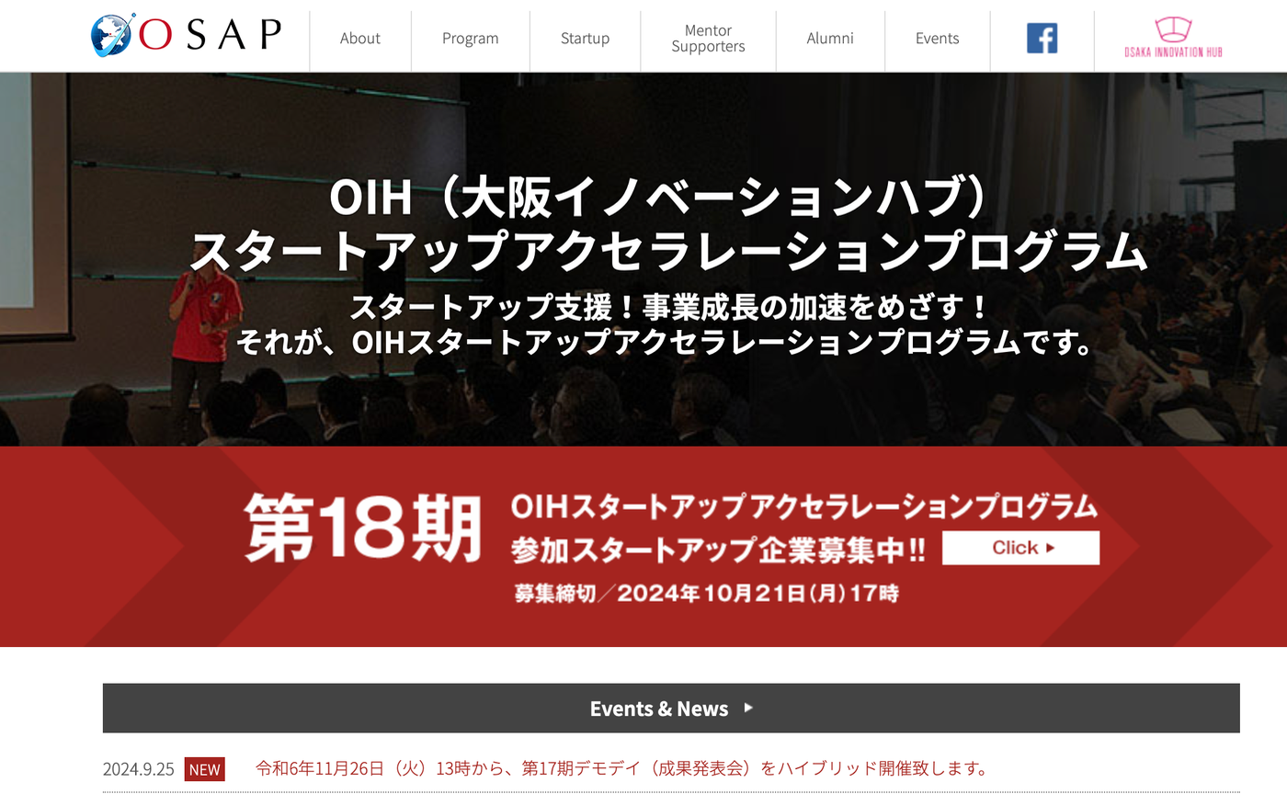
Task: Open the Events navigation item
Action: coord(937,39)
